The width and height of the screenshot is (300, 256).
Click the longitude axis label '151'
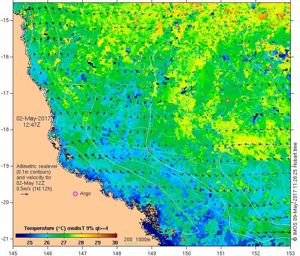(221, 253)
